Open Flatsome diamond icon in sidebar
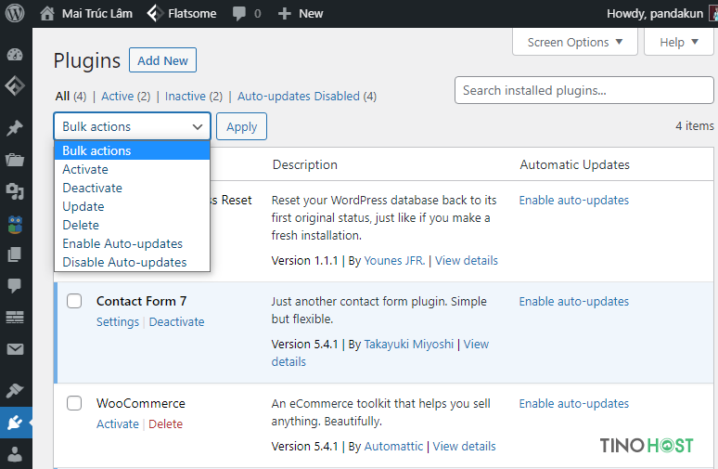 (15, 85)
